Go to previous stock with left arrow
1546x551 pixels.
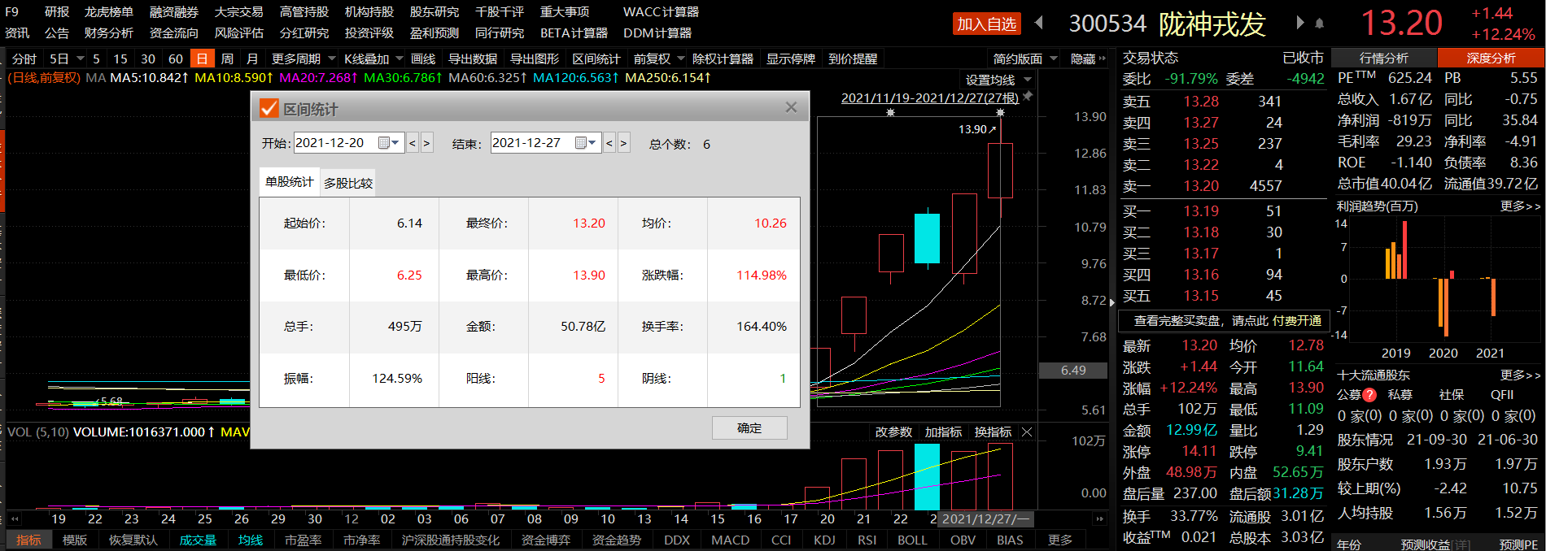pos(1039,23)
